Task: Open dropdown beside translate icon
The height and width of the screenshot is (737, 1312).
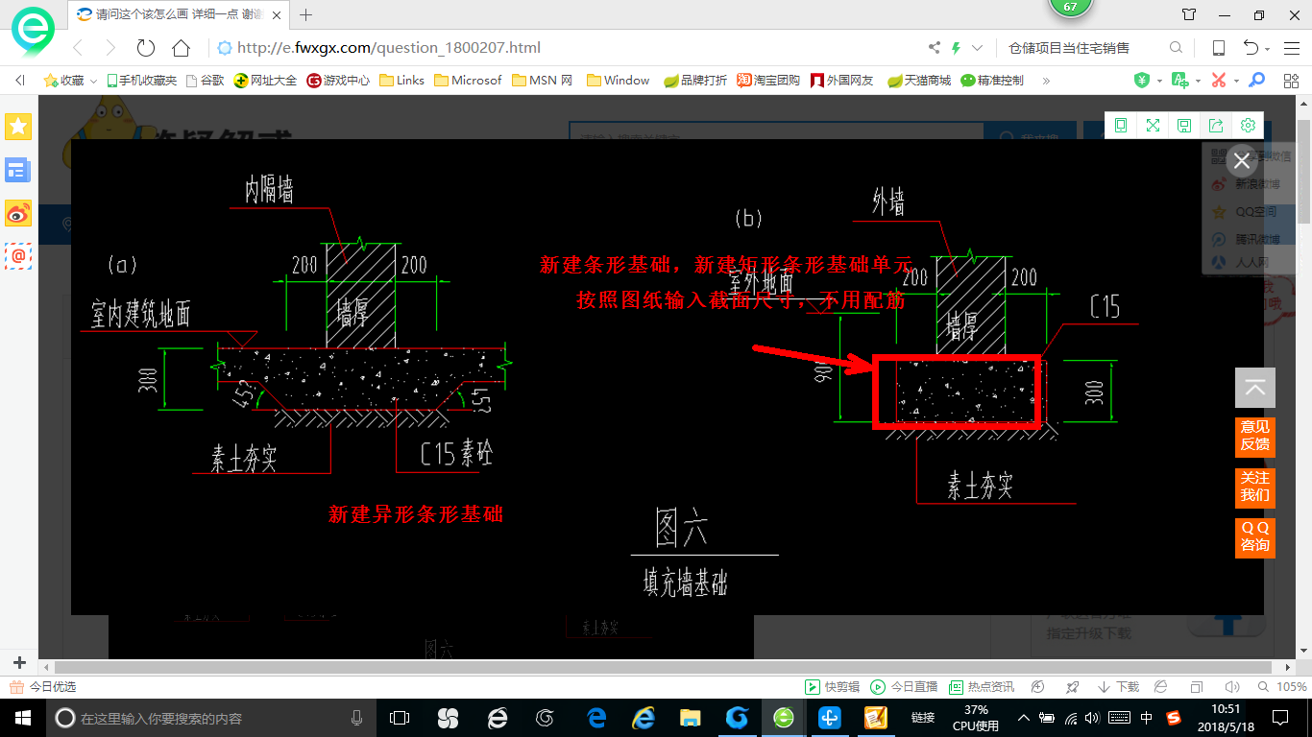Action: (x=1198, y=82)
